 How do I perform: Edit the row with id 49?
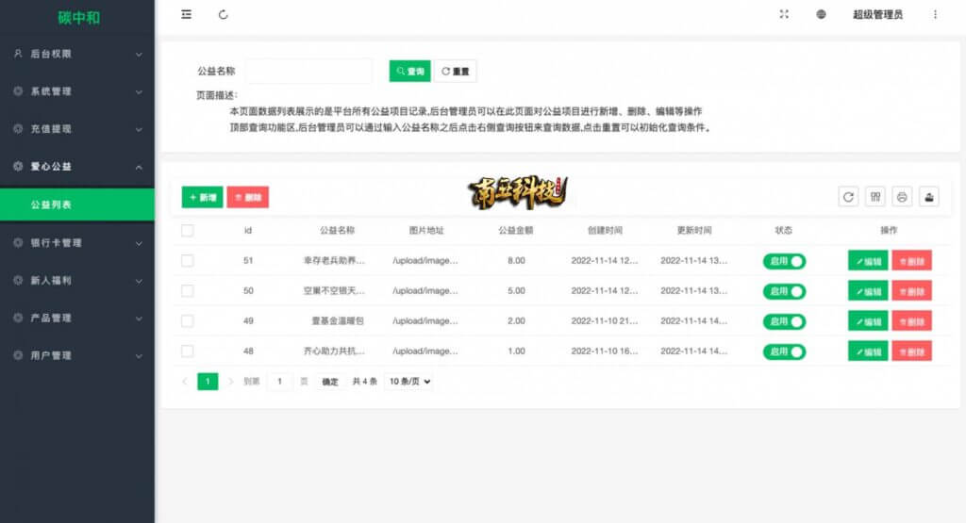click(868, 321)
